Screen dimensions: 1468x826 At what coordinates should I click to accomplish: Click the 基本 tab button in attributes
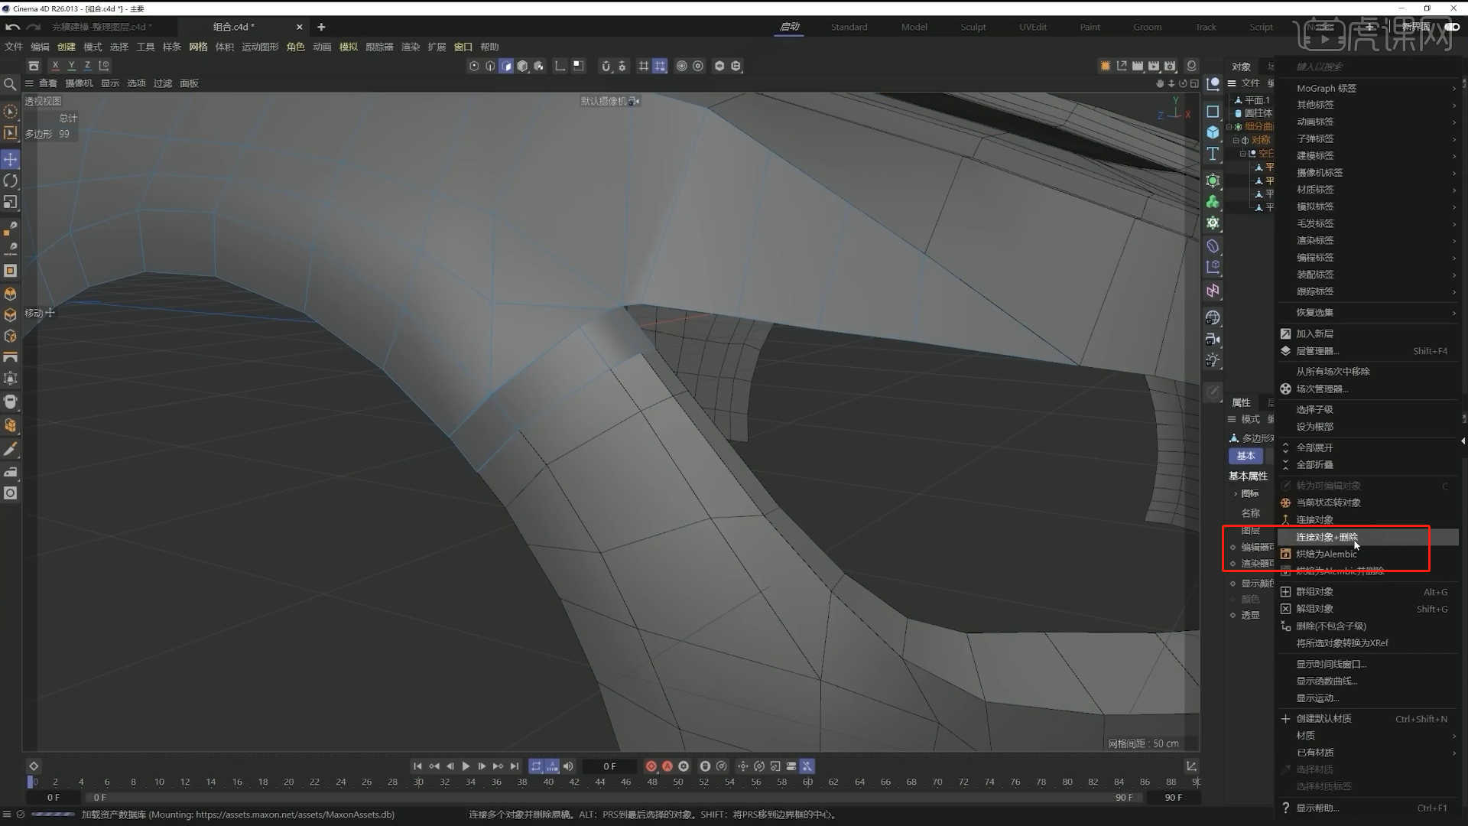1246,456
